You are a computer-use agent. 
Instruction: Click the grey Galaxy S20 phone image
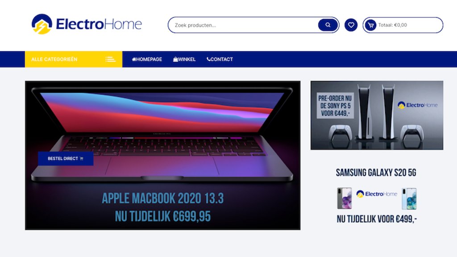344,199
